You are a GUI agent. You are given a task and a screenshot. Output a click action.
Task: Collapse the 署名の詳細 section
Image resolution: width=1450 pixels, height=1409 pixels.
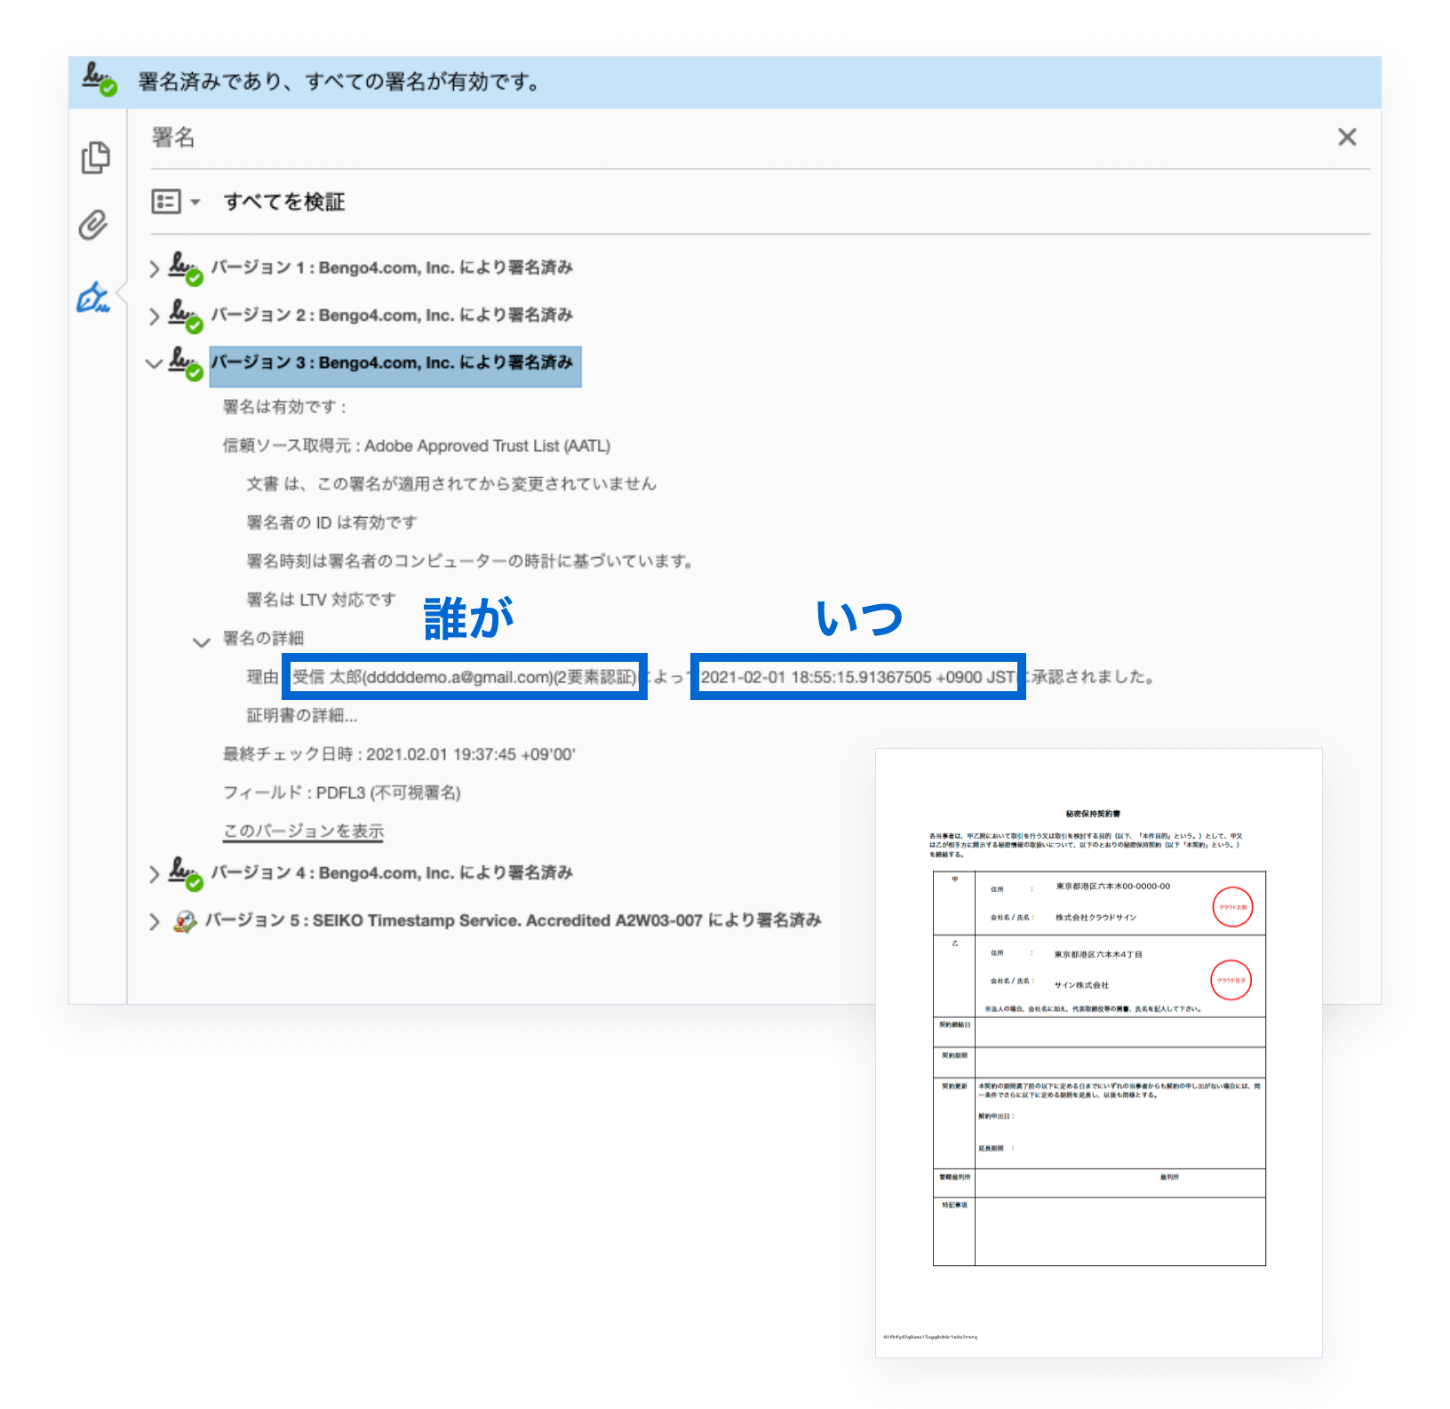click(x=202, y=641)
